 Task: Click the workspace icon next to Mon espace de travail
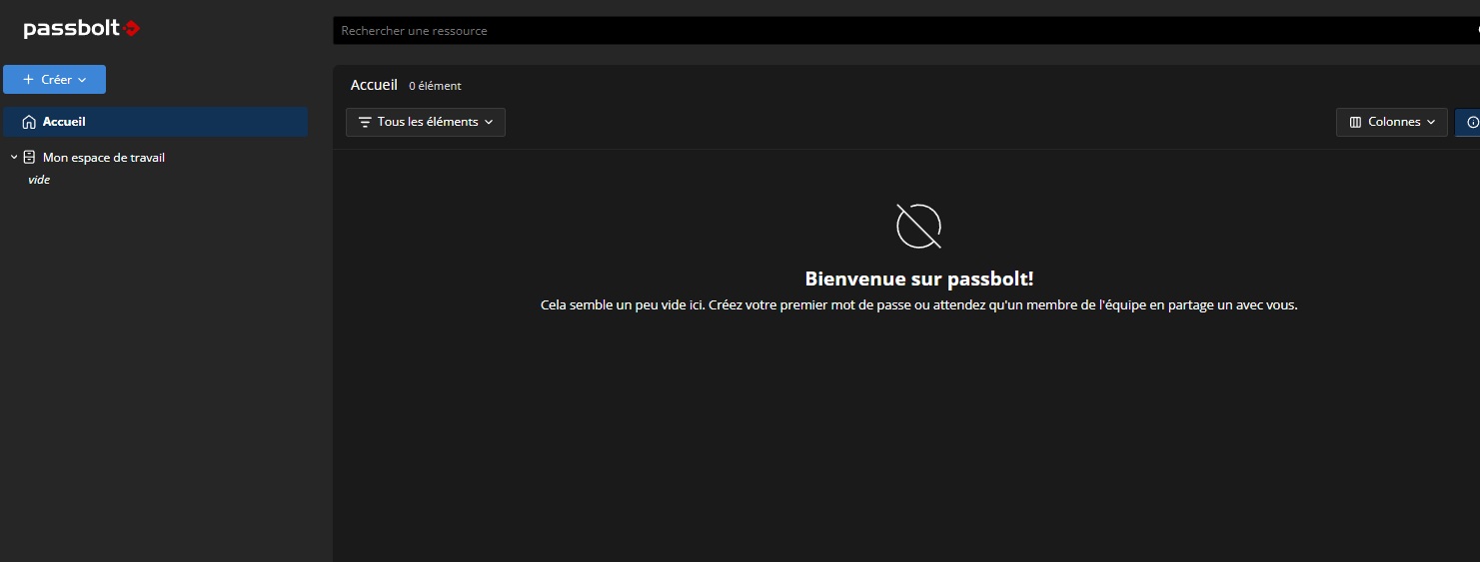coord(29,158)
